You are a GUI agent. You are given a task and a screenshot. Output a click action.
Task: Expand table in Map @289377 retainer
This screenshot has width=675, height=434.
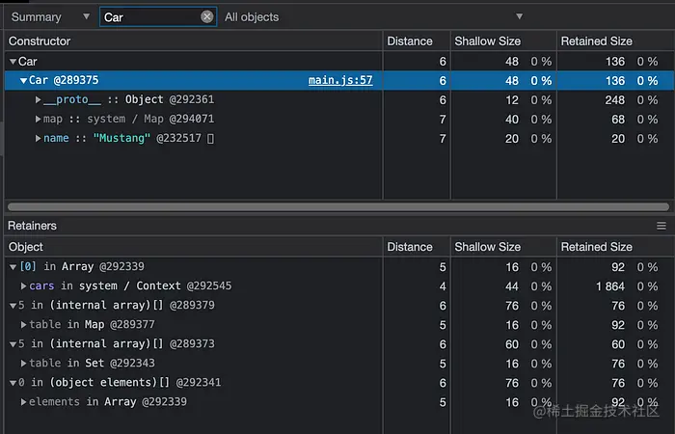pyautogui.click(x=24, y=325)
